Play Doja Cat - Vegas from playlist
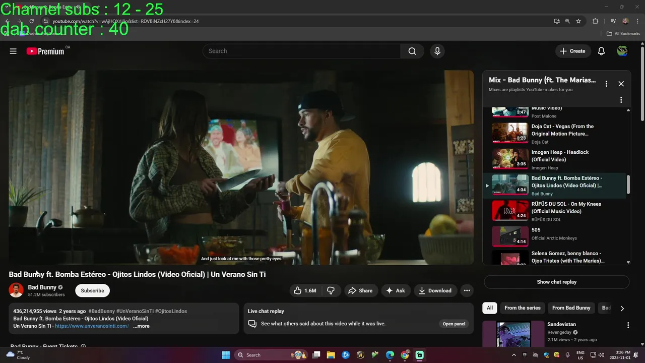Image resolution: width=645 pixels, height=363 pixels. pos(554,134)
